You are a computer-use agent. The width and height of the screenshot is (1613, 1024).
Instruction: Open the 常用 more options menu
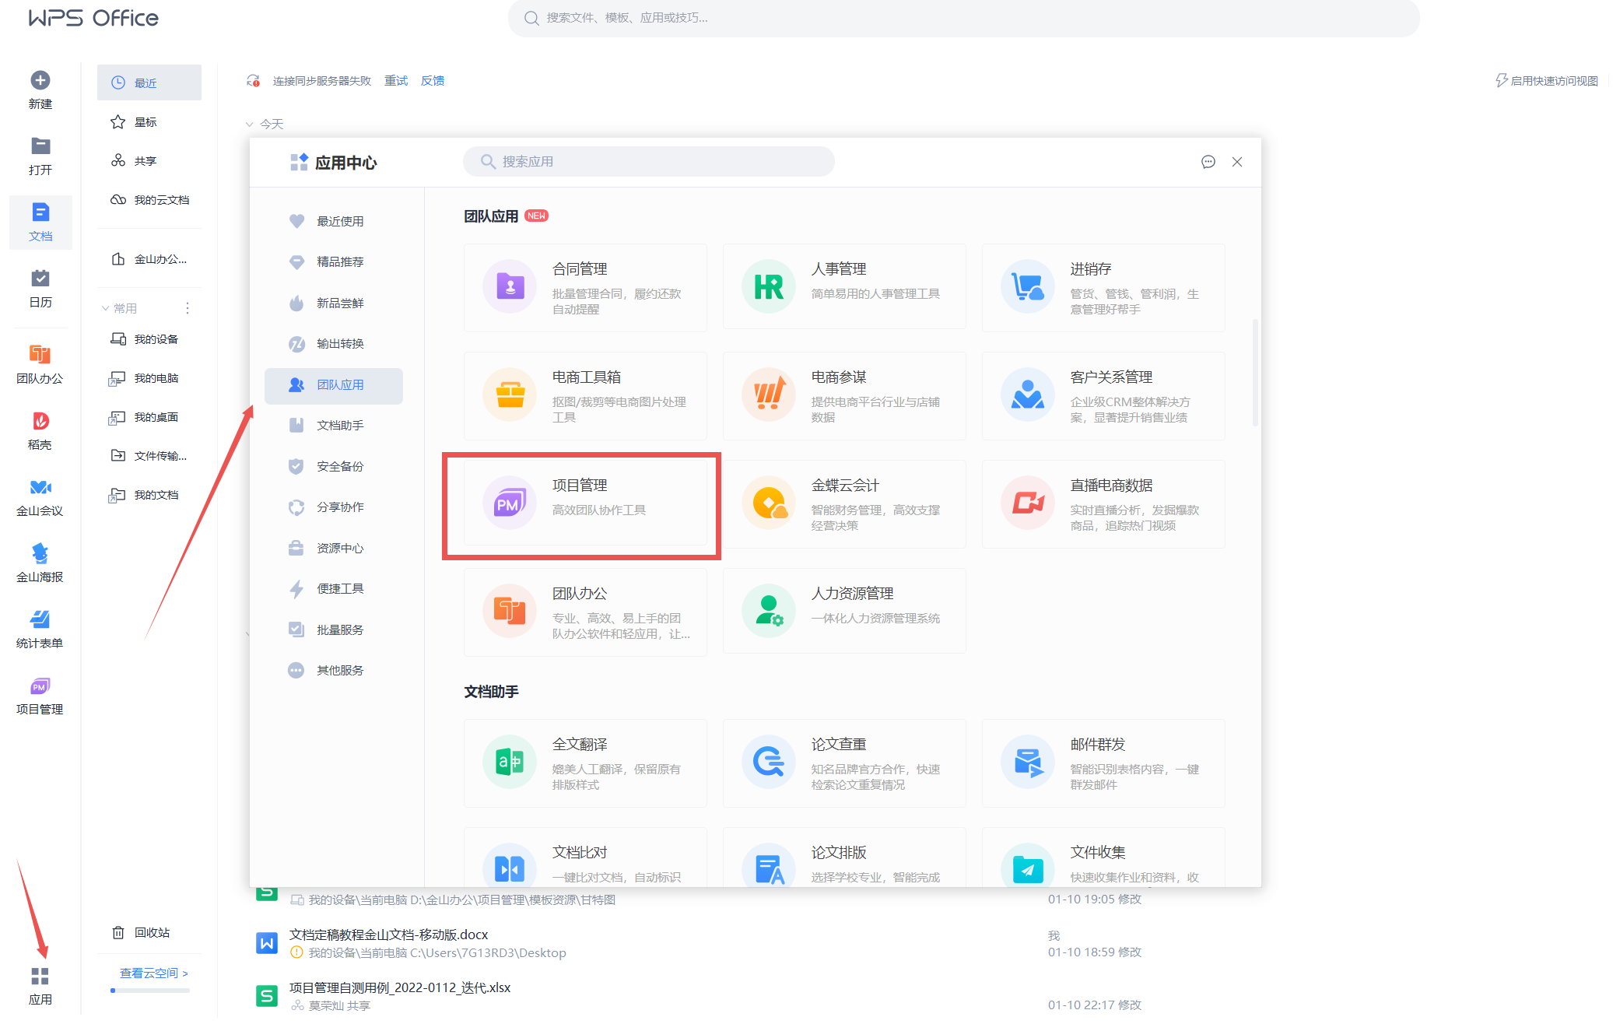click(x=188, y=309)
